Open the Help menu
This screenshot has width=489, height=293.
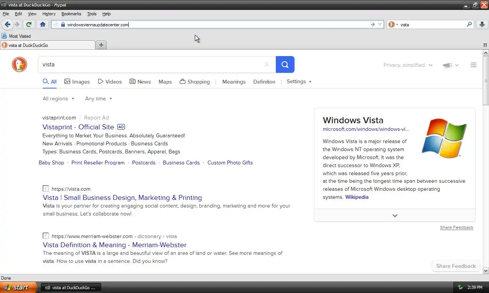pos(107,14)
